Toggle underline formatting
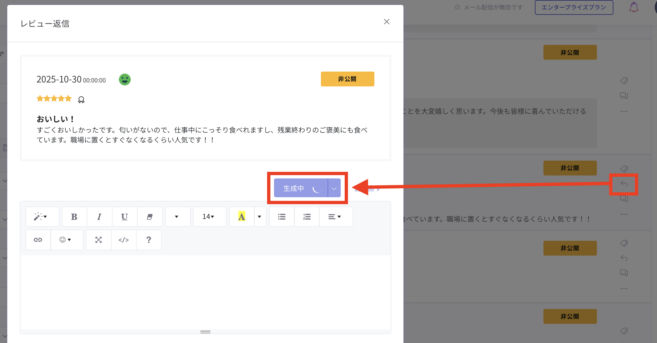 click(x=124, y=217)
